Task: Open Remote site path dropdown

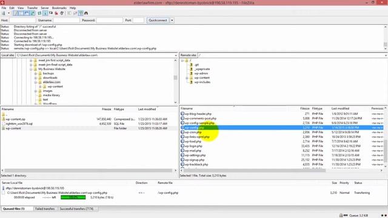Action: pyautogui.click(x=386, y=55)
